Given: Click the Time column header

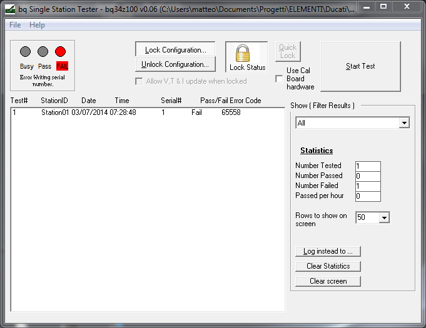Looking at the screenshot, I should click(x=122, y=101).
